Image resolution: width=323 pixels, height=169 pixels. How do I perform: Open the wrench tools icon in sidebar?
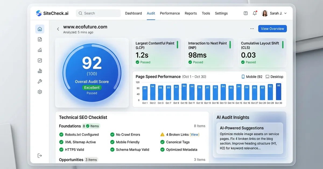(40, 81)
